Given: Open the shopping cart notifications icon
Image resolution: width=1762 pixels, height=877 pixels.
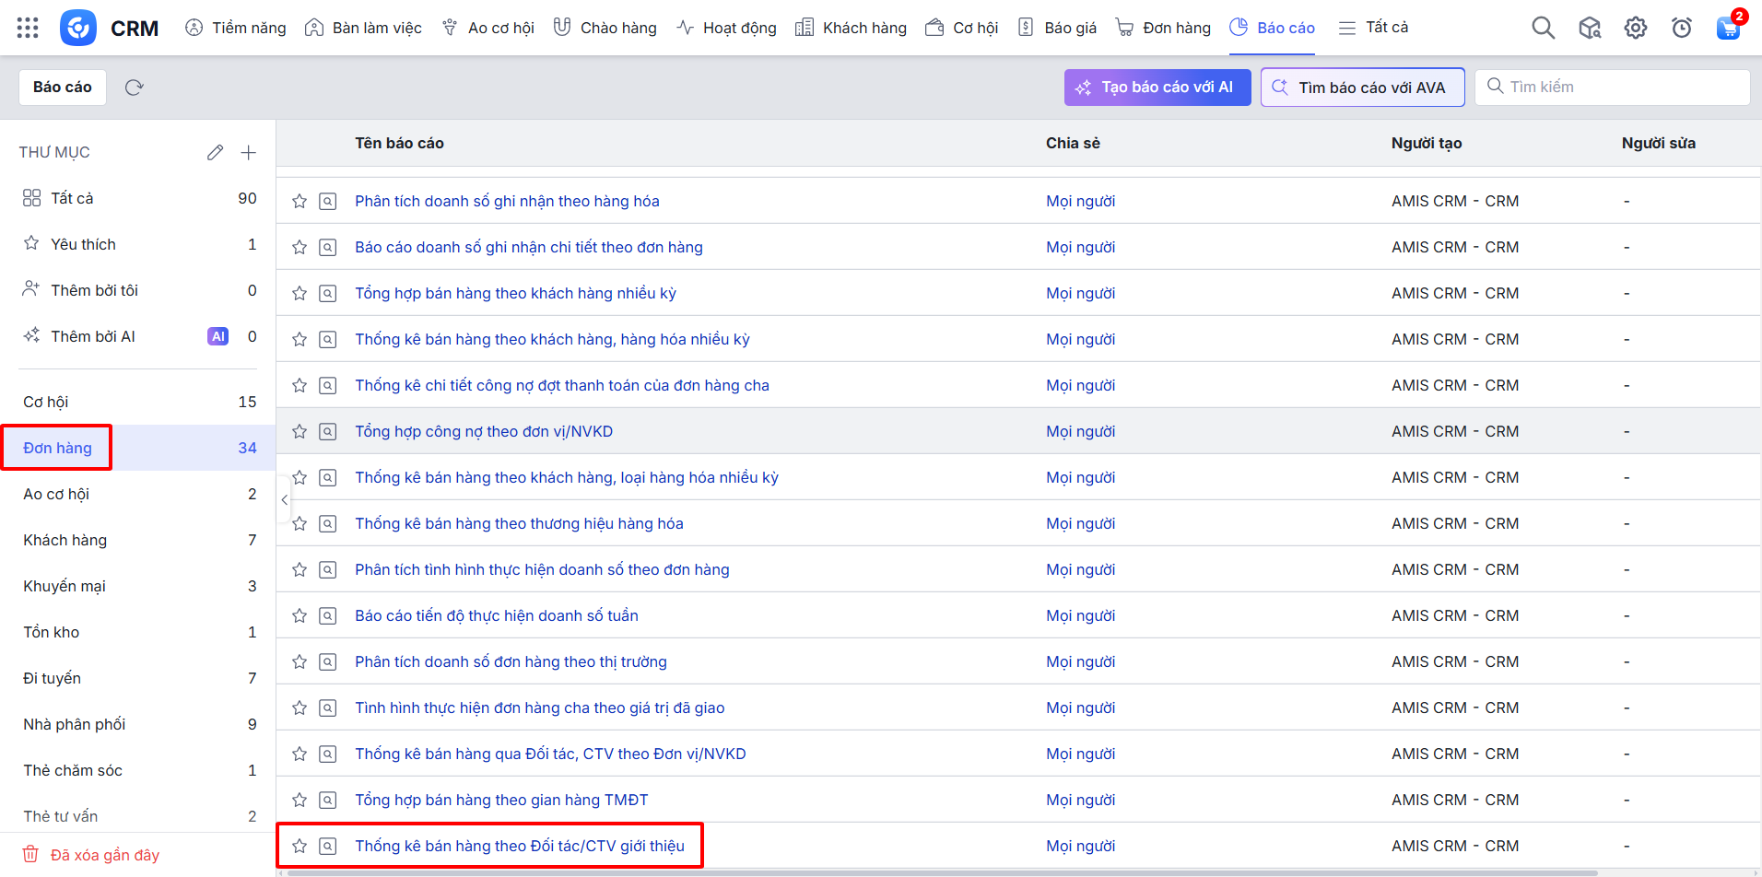Looking at the screenshot, I should pos(1728,28).
